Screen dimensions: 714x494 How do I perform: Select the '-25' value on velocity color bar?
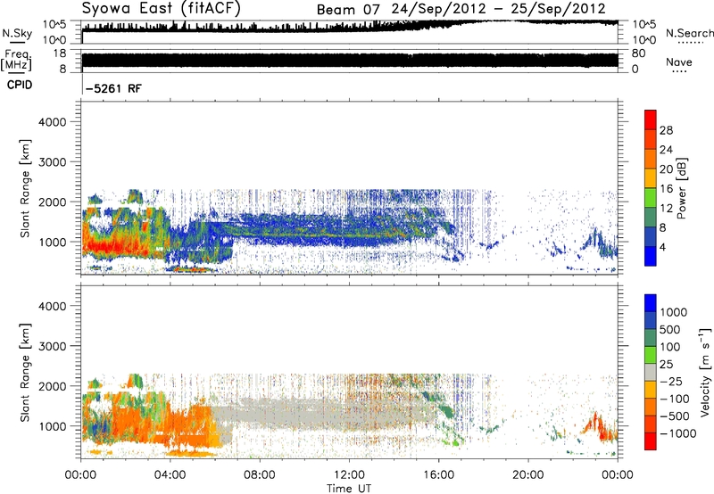(671, 382)
